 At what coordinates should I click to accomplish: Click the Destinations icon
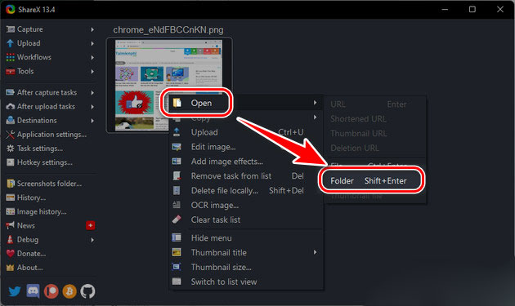(11, 121)
